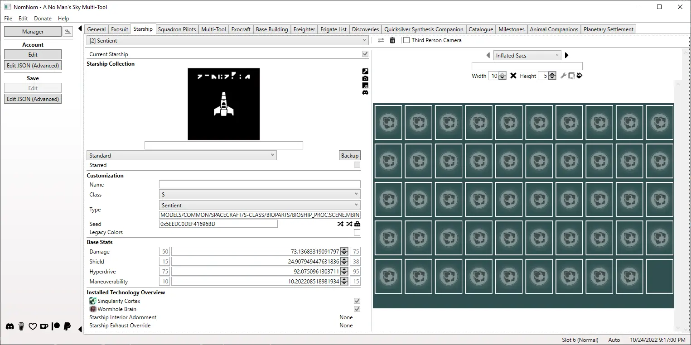
Task: Open the PayPal donation icon
Action: pyautogui.click(x=67, y=326)
